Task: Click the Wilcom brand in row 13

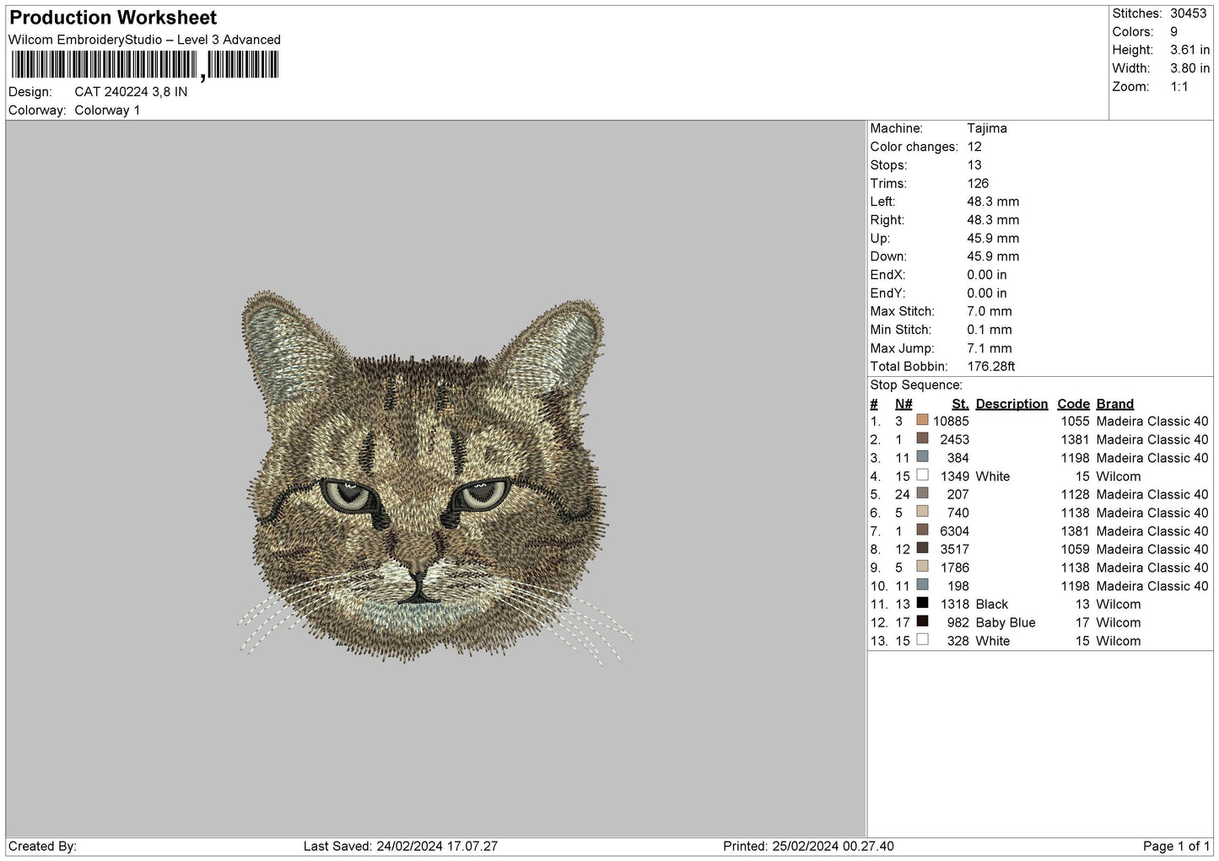Action: pos(1119,642)
